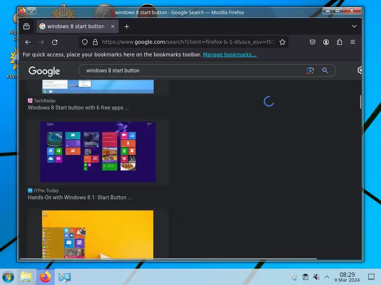Open the tracking protection shield panel

click(84, 42)
